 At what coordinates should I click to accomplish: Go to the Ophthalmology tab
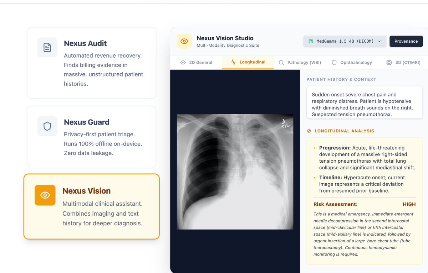pos(352,62)
